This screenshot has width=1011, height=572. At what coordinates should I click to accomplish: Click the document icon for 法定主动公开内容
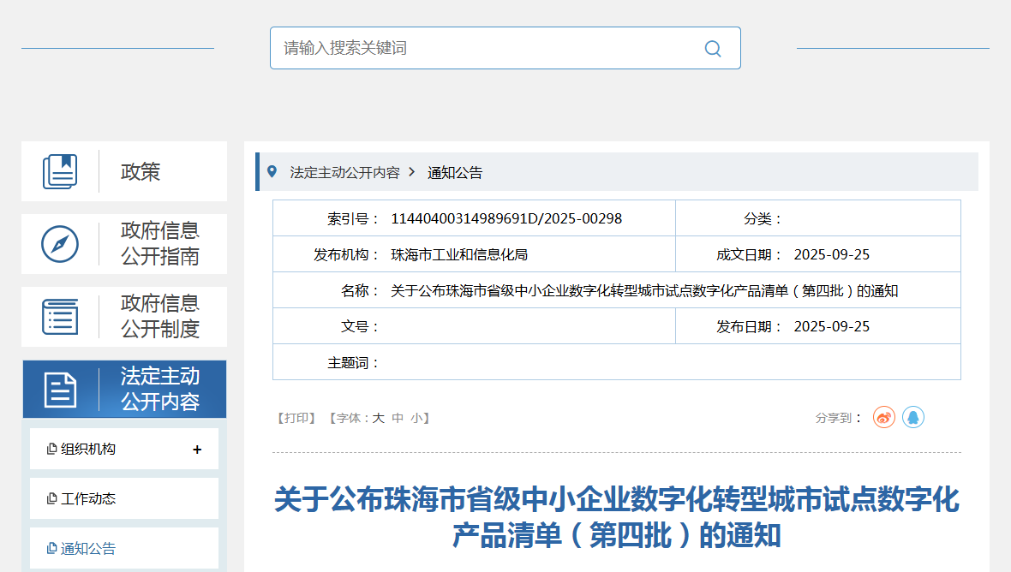[60, 390]
